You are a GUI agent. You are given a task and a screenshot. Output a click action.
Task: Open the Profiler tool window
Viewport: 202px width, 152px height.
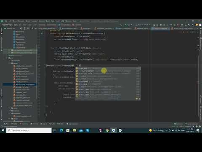60,124
